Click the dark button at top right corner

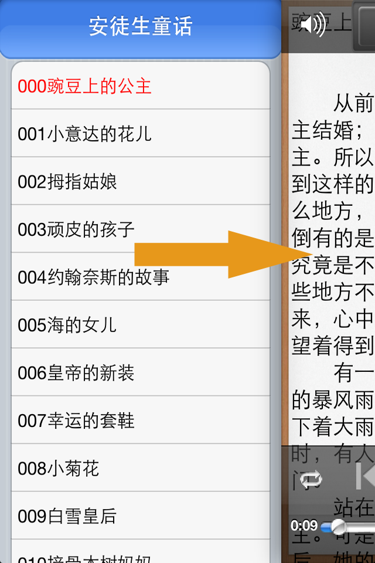364,26
